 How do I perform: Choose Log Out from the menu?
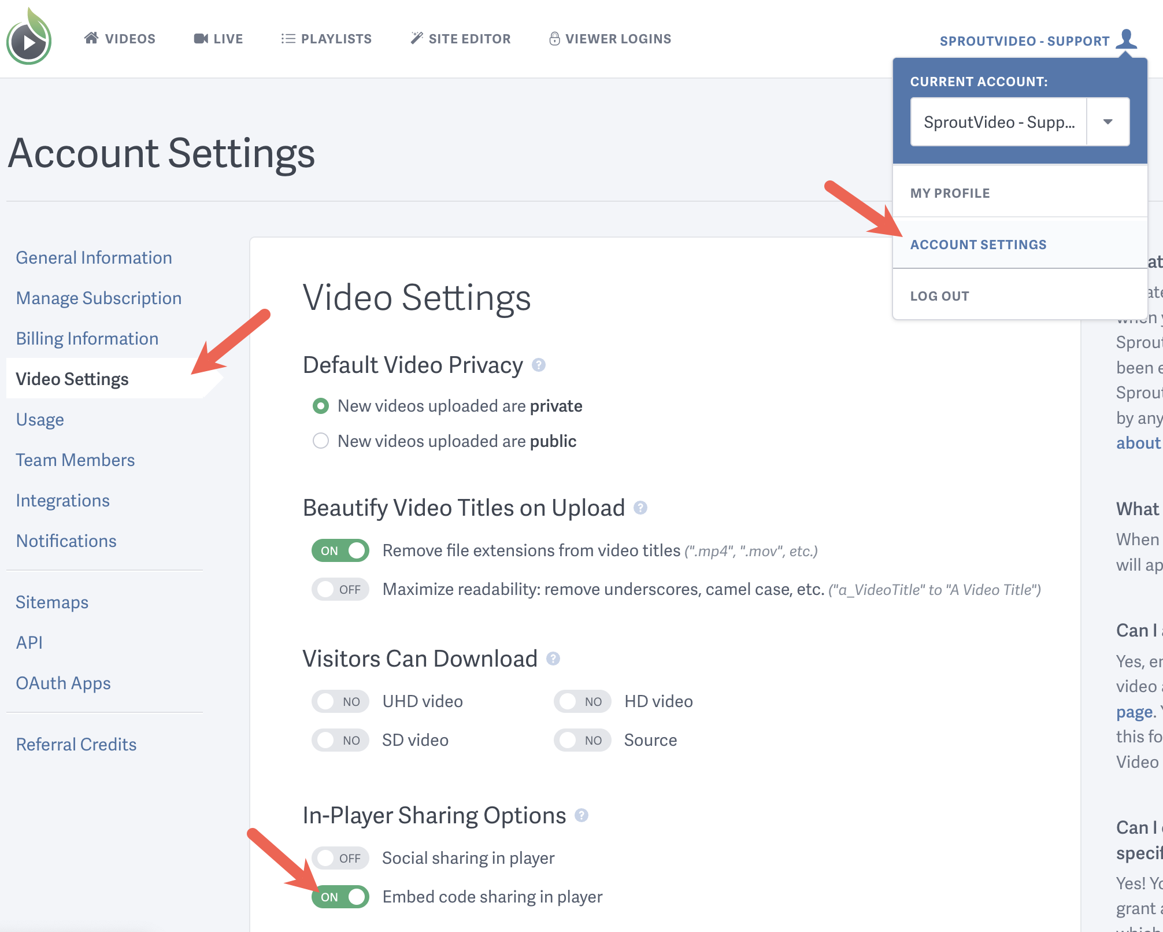point(939,296)
